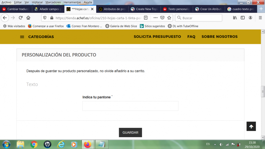Open media player taskbar icon
Image resolution: width=265 pixels, height=149 pixels.
[x=74, y=145]
